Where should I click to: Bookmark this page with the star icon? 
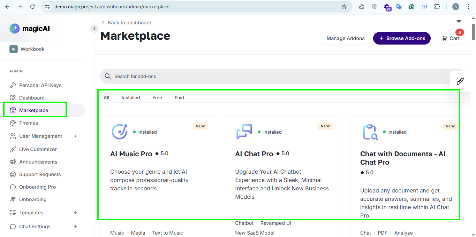tap(344, 7)
